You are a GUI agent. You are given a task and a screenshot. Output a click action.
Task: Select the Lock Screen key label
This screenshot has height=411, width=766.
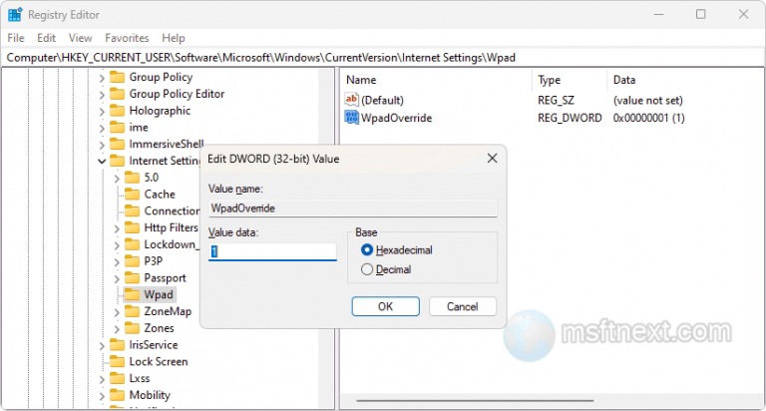[159, 362]
